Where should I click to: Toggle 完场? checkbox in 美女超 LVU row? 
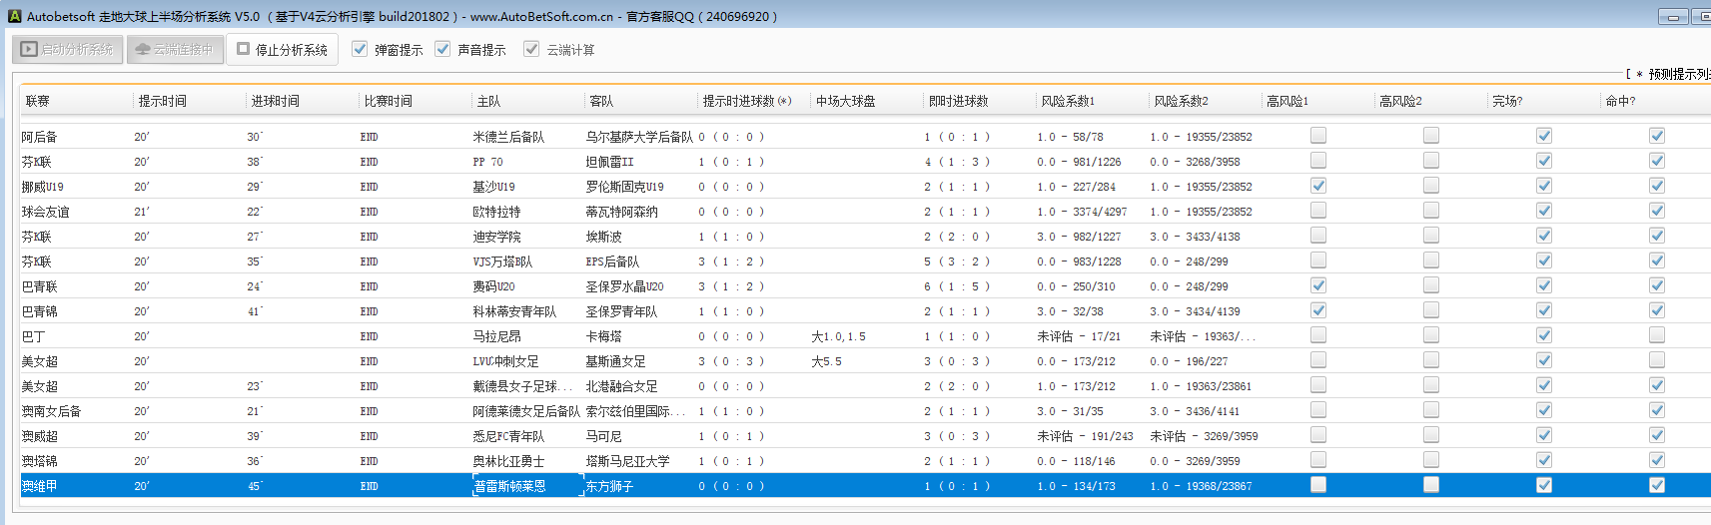1544,360
